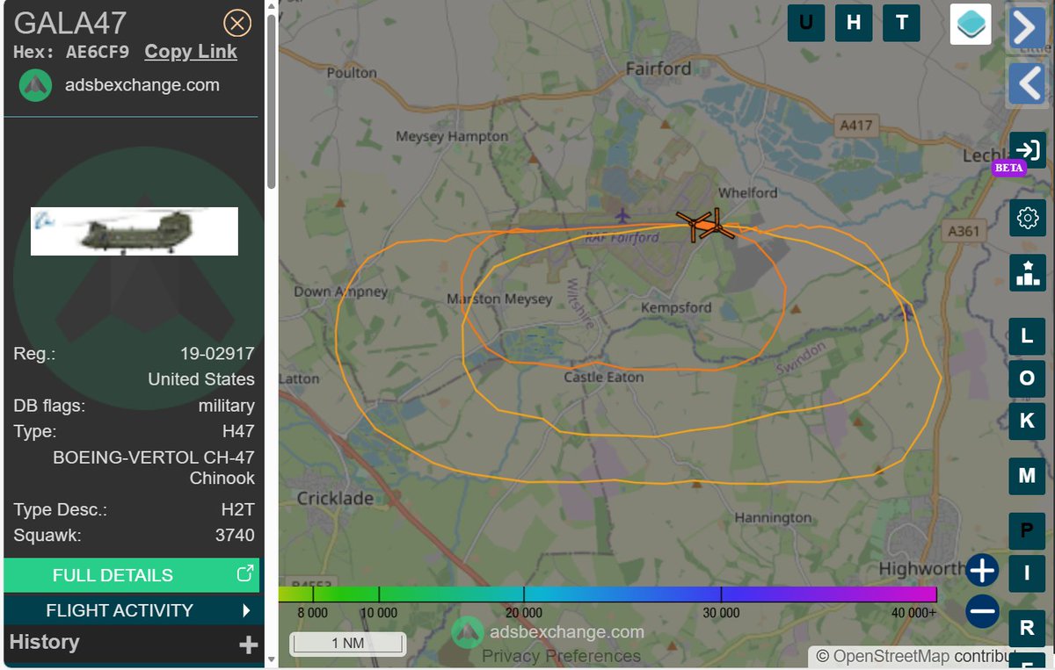Click the DB flags value military

tap(226, 406)
